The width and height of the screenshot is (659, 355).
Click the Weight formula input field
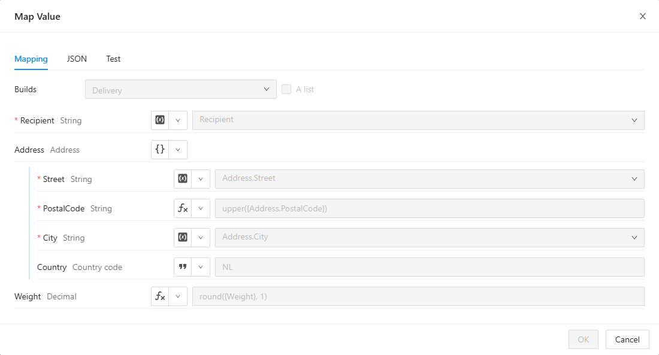[x=418, y=296]
